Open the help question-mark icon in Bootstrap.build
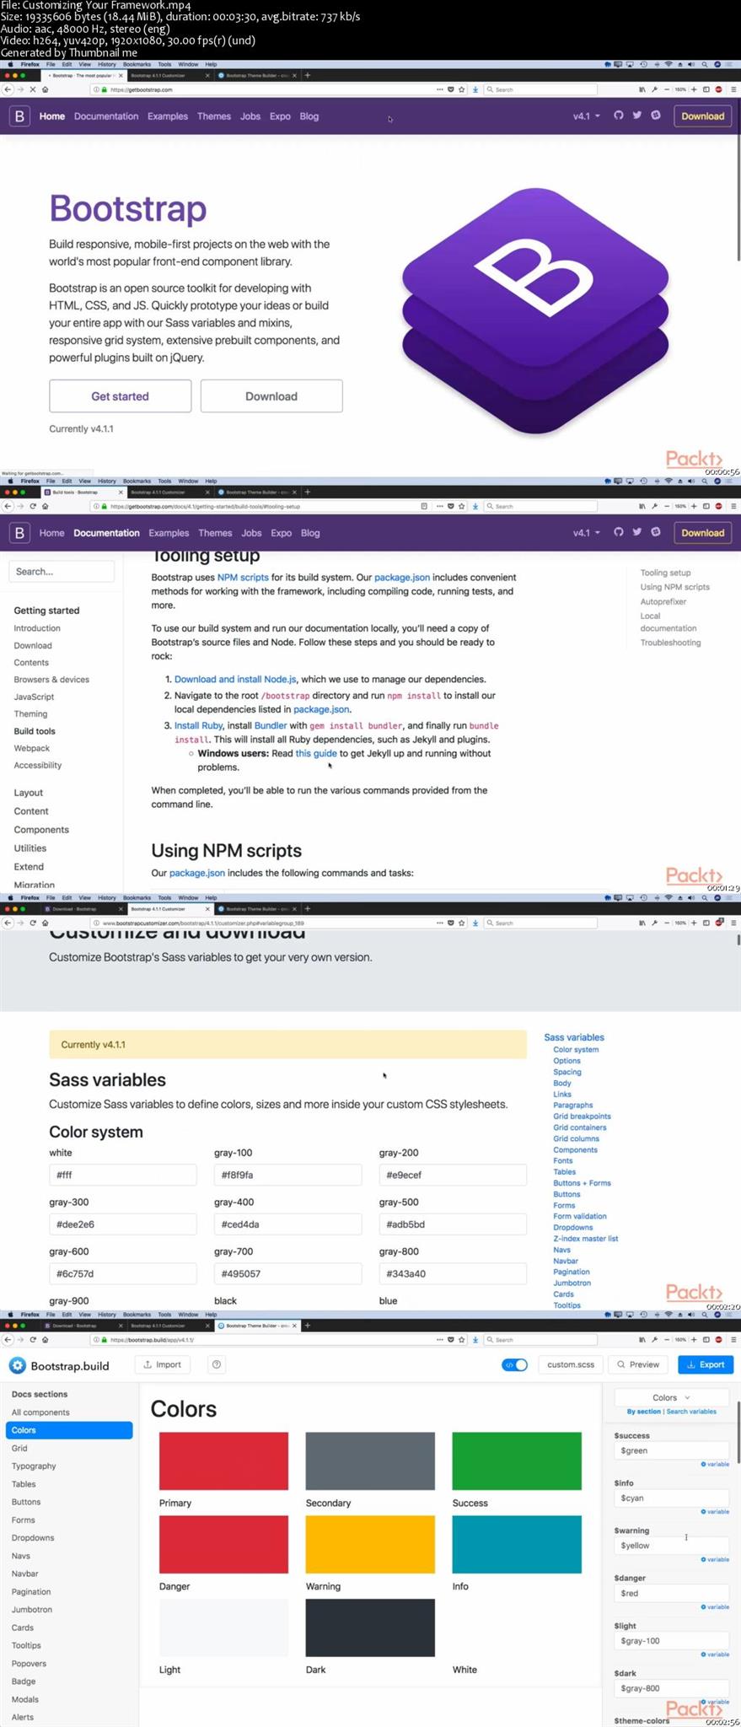The height and width of the screenshot is (1727, 741). click(217, 1364)
